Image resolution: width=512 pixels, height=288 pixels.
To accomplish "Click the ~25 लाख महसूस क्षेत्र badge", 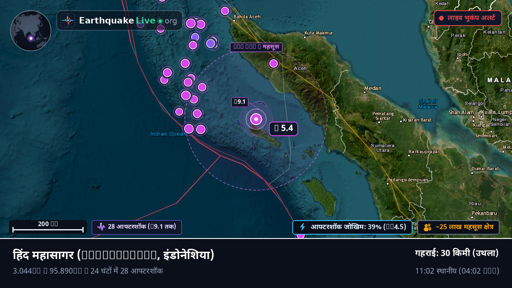I will 458,227.
